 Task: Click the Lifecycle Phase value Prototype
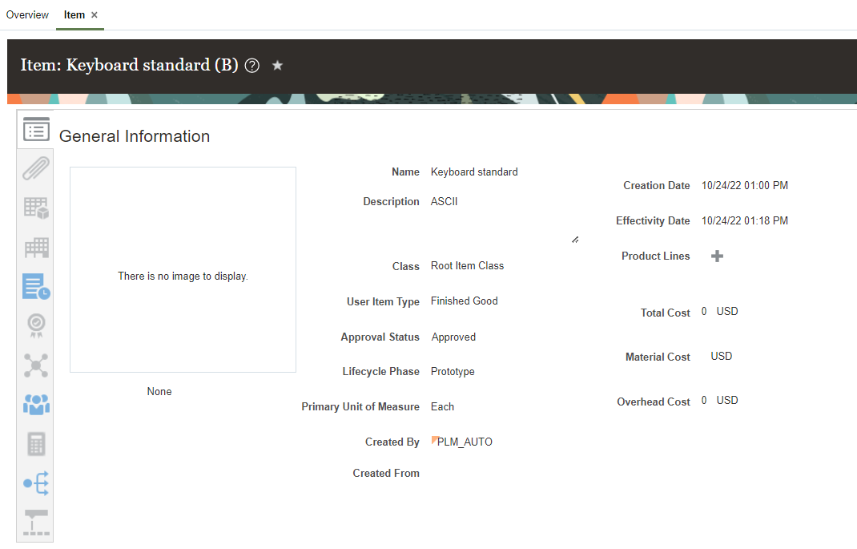pyautogui.click(x=453, y=371)
